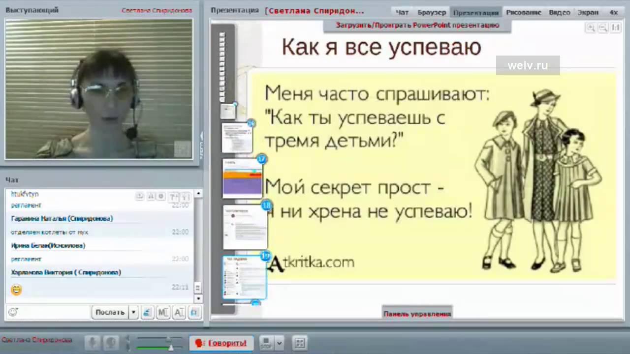Click the A text size chat icon
This screenshot has height=354, width=630.
(x=179, y=312)
